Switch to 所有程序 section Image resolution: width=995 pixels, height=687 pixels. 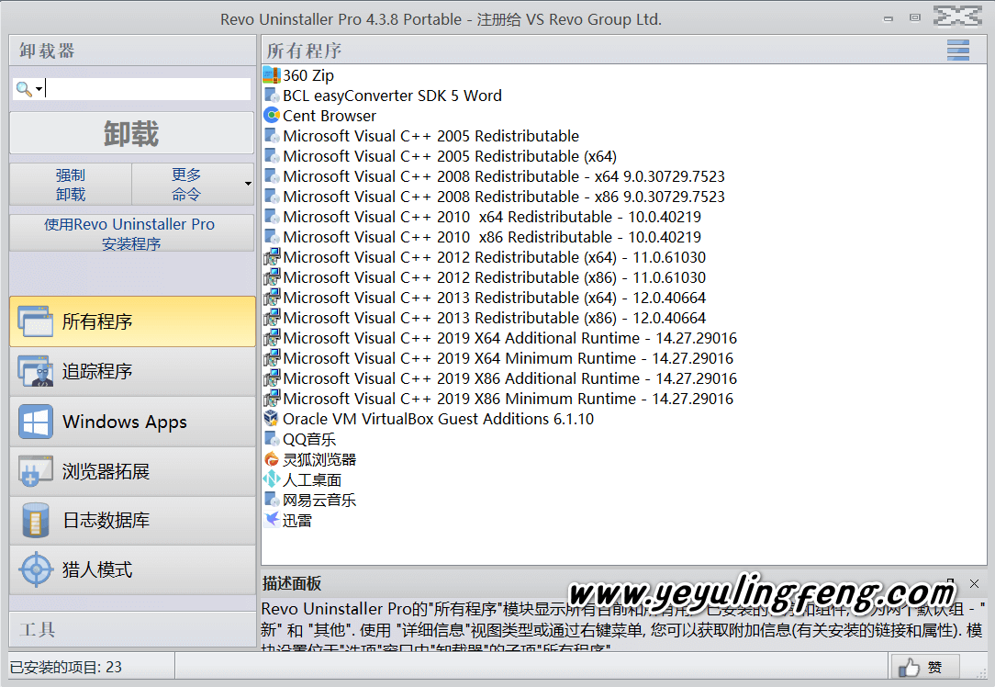[x=132, y=321]
